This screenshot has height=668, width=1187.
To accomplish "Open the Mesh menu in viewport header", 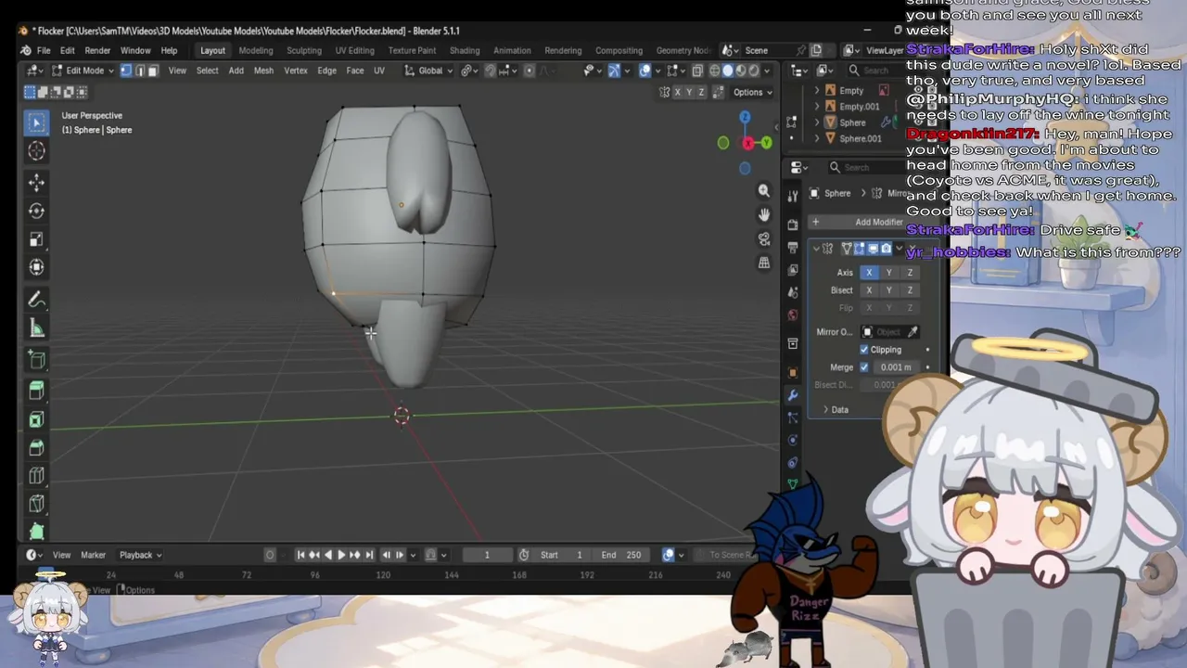I will (263, 71).
